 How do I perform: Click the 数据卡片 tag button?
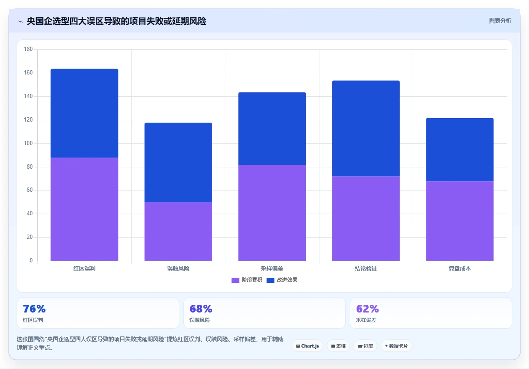coord(396,346)
